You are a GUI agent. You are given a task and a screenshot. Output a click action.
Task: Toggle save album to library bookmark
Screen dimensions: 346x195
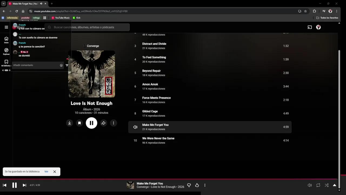click(79, 123)
